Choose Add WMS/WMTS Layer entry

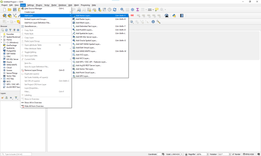100,51
